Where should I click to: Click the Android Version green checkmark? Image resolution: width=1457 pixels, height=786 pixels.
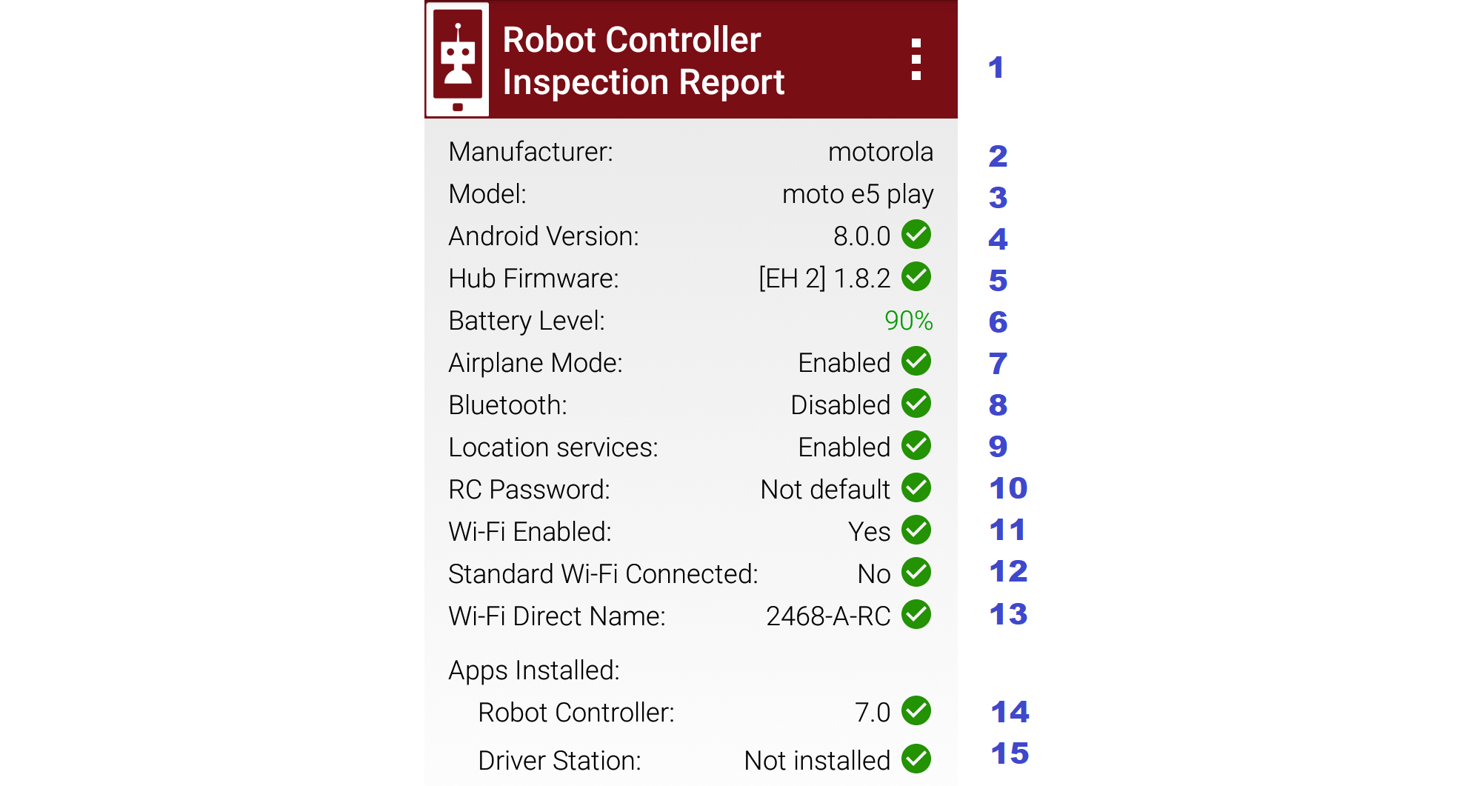pos(916,235)
